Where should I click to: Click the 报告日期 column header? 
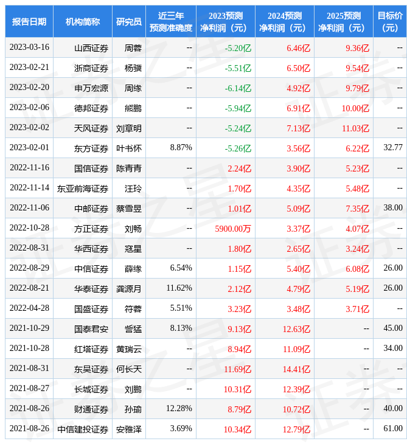tap(29, 21)
